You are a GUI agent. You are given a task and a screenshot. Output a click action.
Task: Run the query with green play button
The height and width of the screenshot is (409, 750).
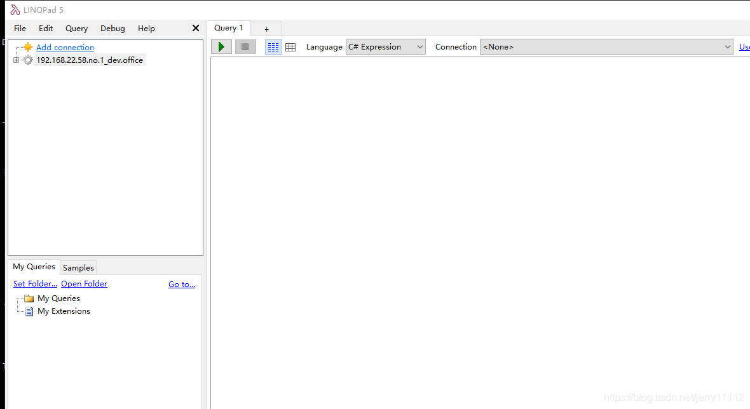tap(221, 47)
